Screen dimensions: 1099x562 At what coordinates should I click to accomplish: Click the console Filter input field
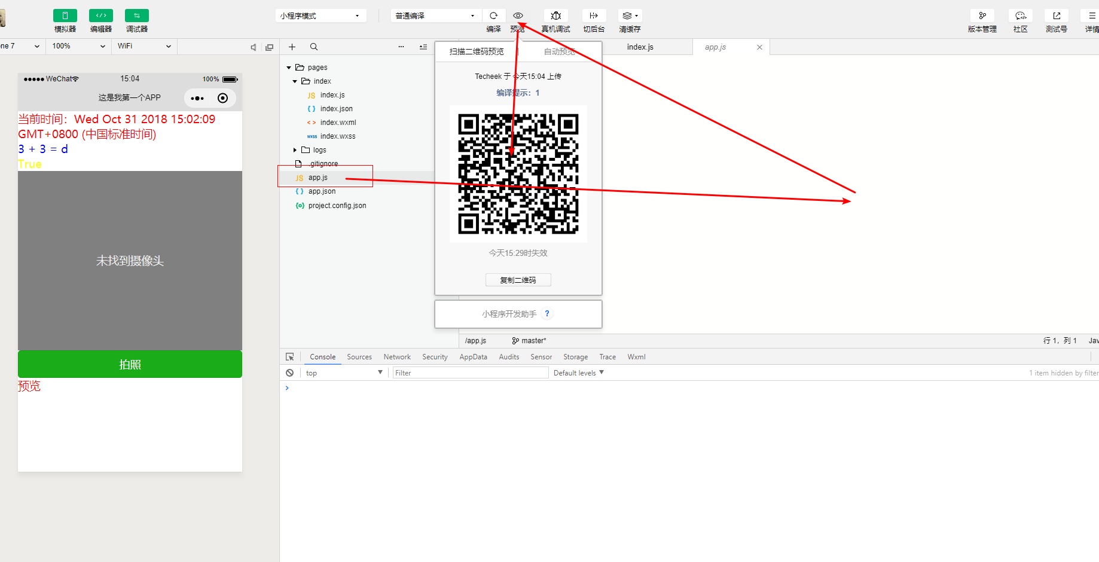(x=470, y=373)
